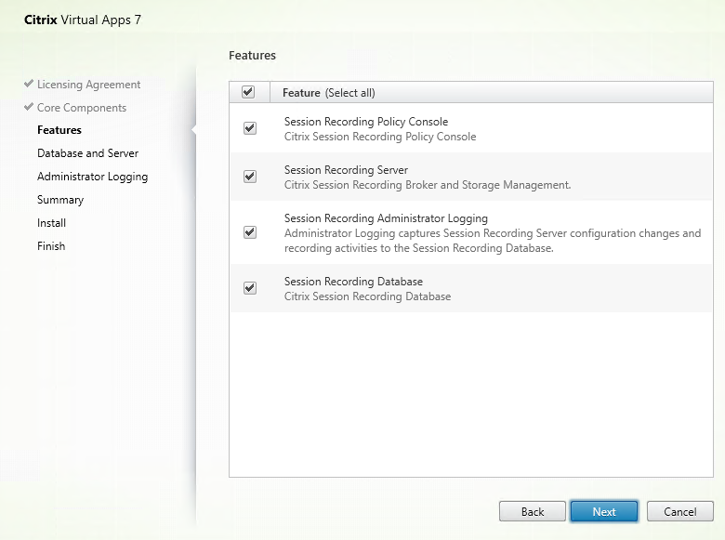Select the Finish step
This screenshot has height=540, width=725.
51,246
